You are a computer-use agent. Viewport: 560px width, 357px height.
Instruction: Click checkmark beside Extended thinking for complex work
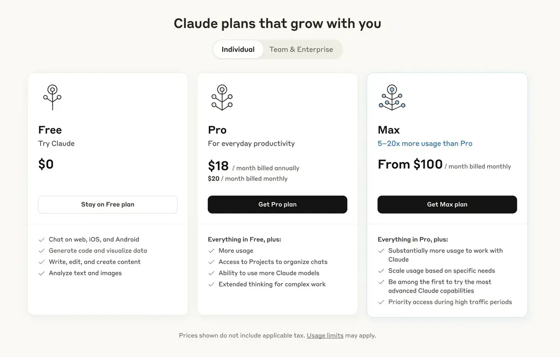click(x=211, y=284)
